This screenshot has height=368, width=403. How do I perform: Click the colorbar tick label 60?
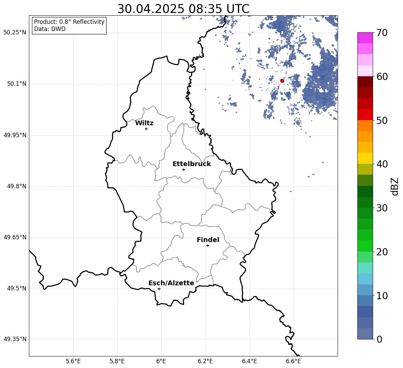(x=382, y=77)
